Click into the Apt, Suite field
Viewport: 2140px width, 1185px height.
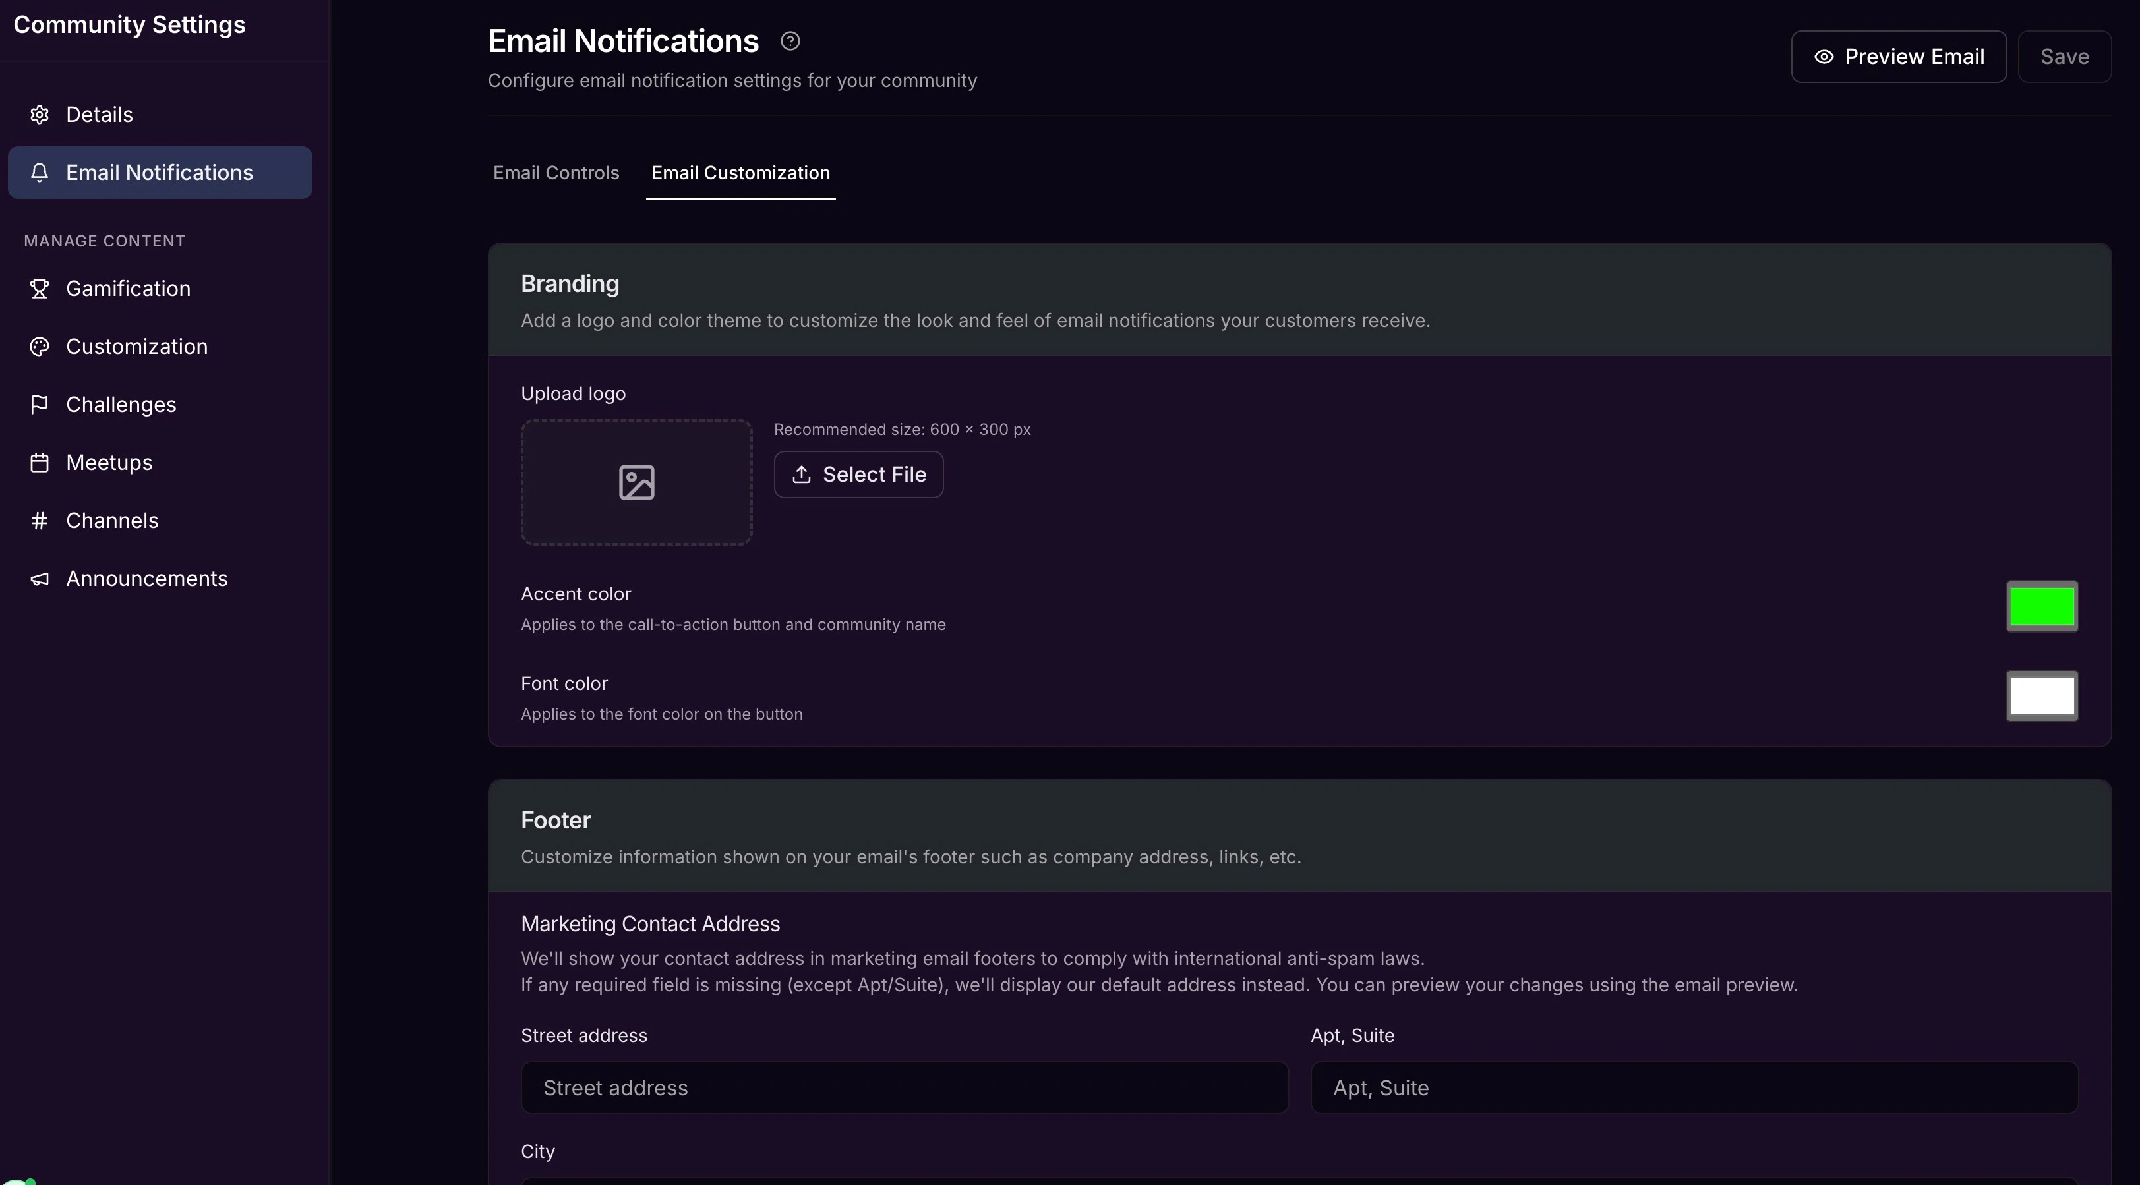point(1694,1088)
